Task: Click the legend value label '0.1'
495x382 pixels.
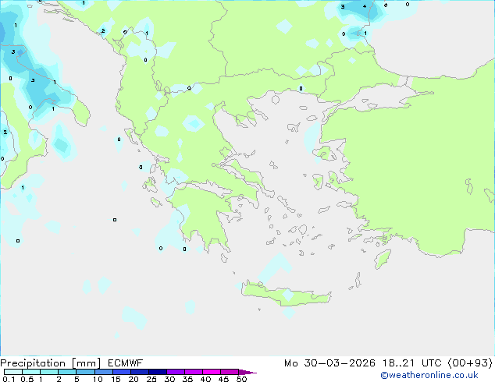Action: point(9,379)
